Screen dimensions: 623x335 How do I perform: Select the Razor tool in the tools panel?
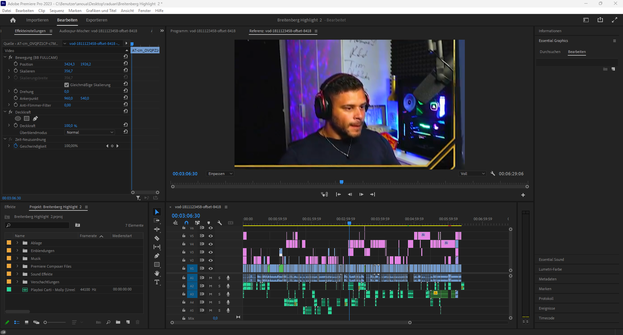(x=157, y=238)
